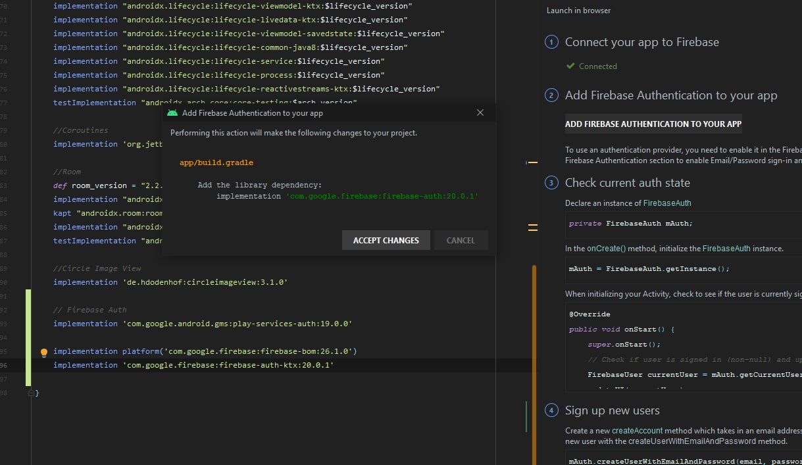
Task: Click Android icon in dialog title bar
Action: tap(172, 112)
